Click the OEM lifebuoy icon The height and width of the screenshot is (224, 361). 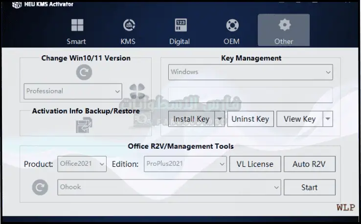coord(232,25)
